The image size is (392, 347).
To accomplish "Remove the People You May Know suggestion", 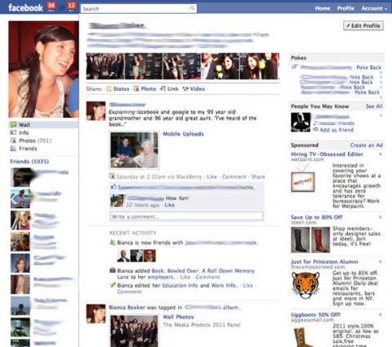I will (381, 115).
